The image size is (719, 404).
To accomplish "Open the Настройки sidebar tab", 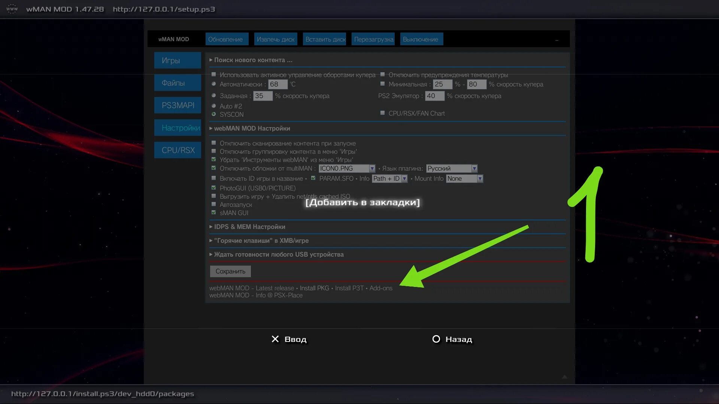I will click(x=178, y=128).
